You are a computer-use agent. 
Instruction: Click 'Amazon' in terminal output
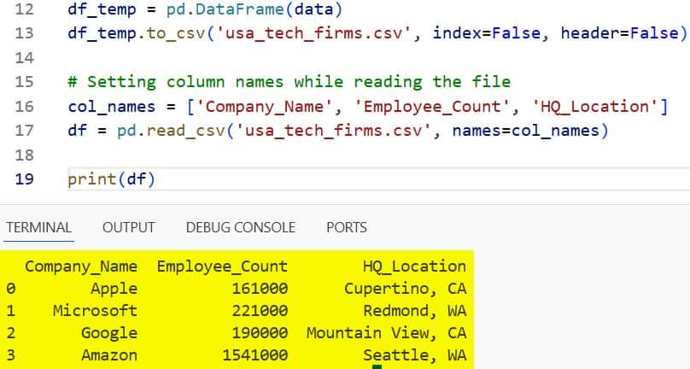click(x=109, y=355)
